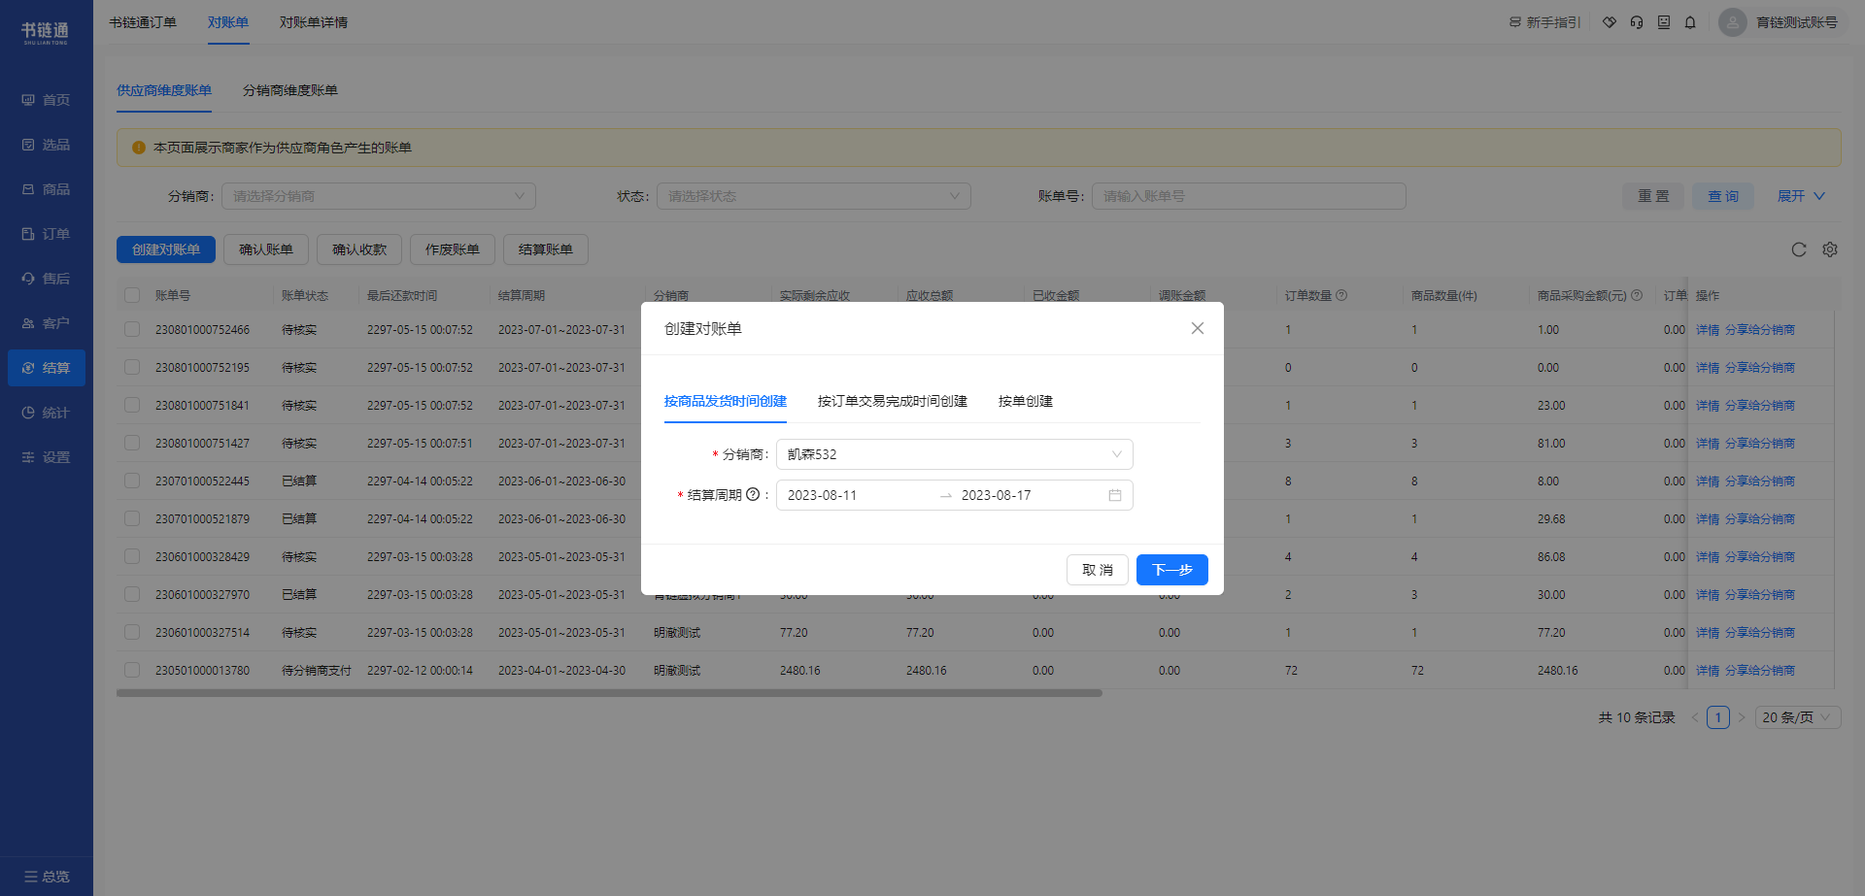Select page 1 in pagination
The height and width of the screenshot is (896, 1865).
point(1718,717)
